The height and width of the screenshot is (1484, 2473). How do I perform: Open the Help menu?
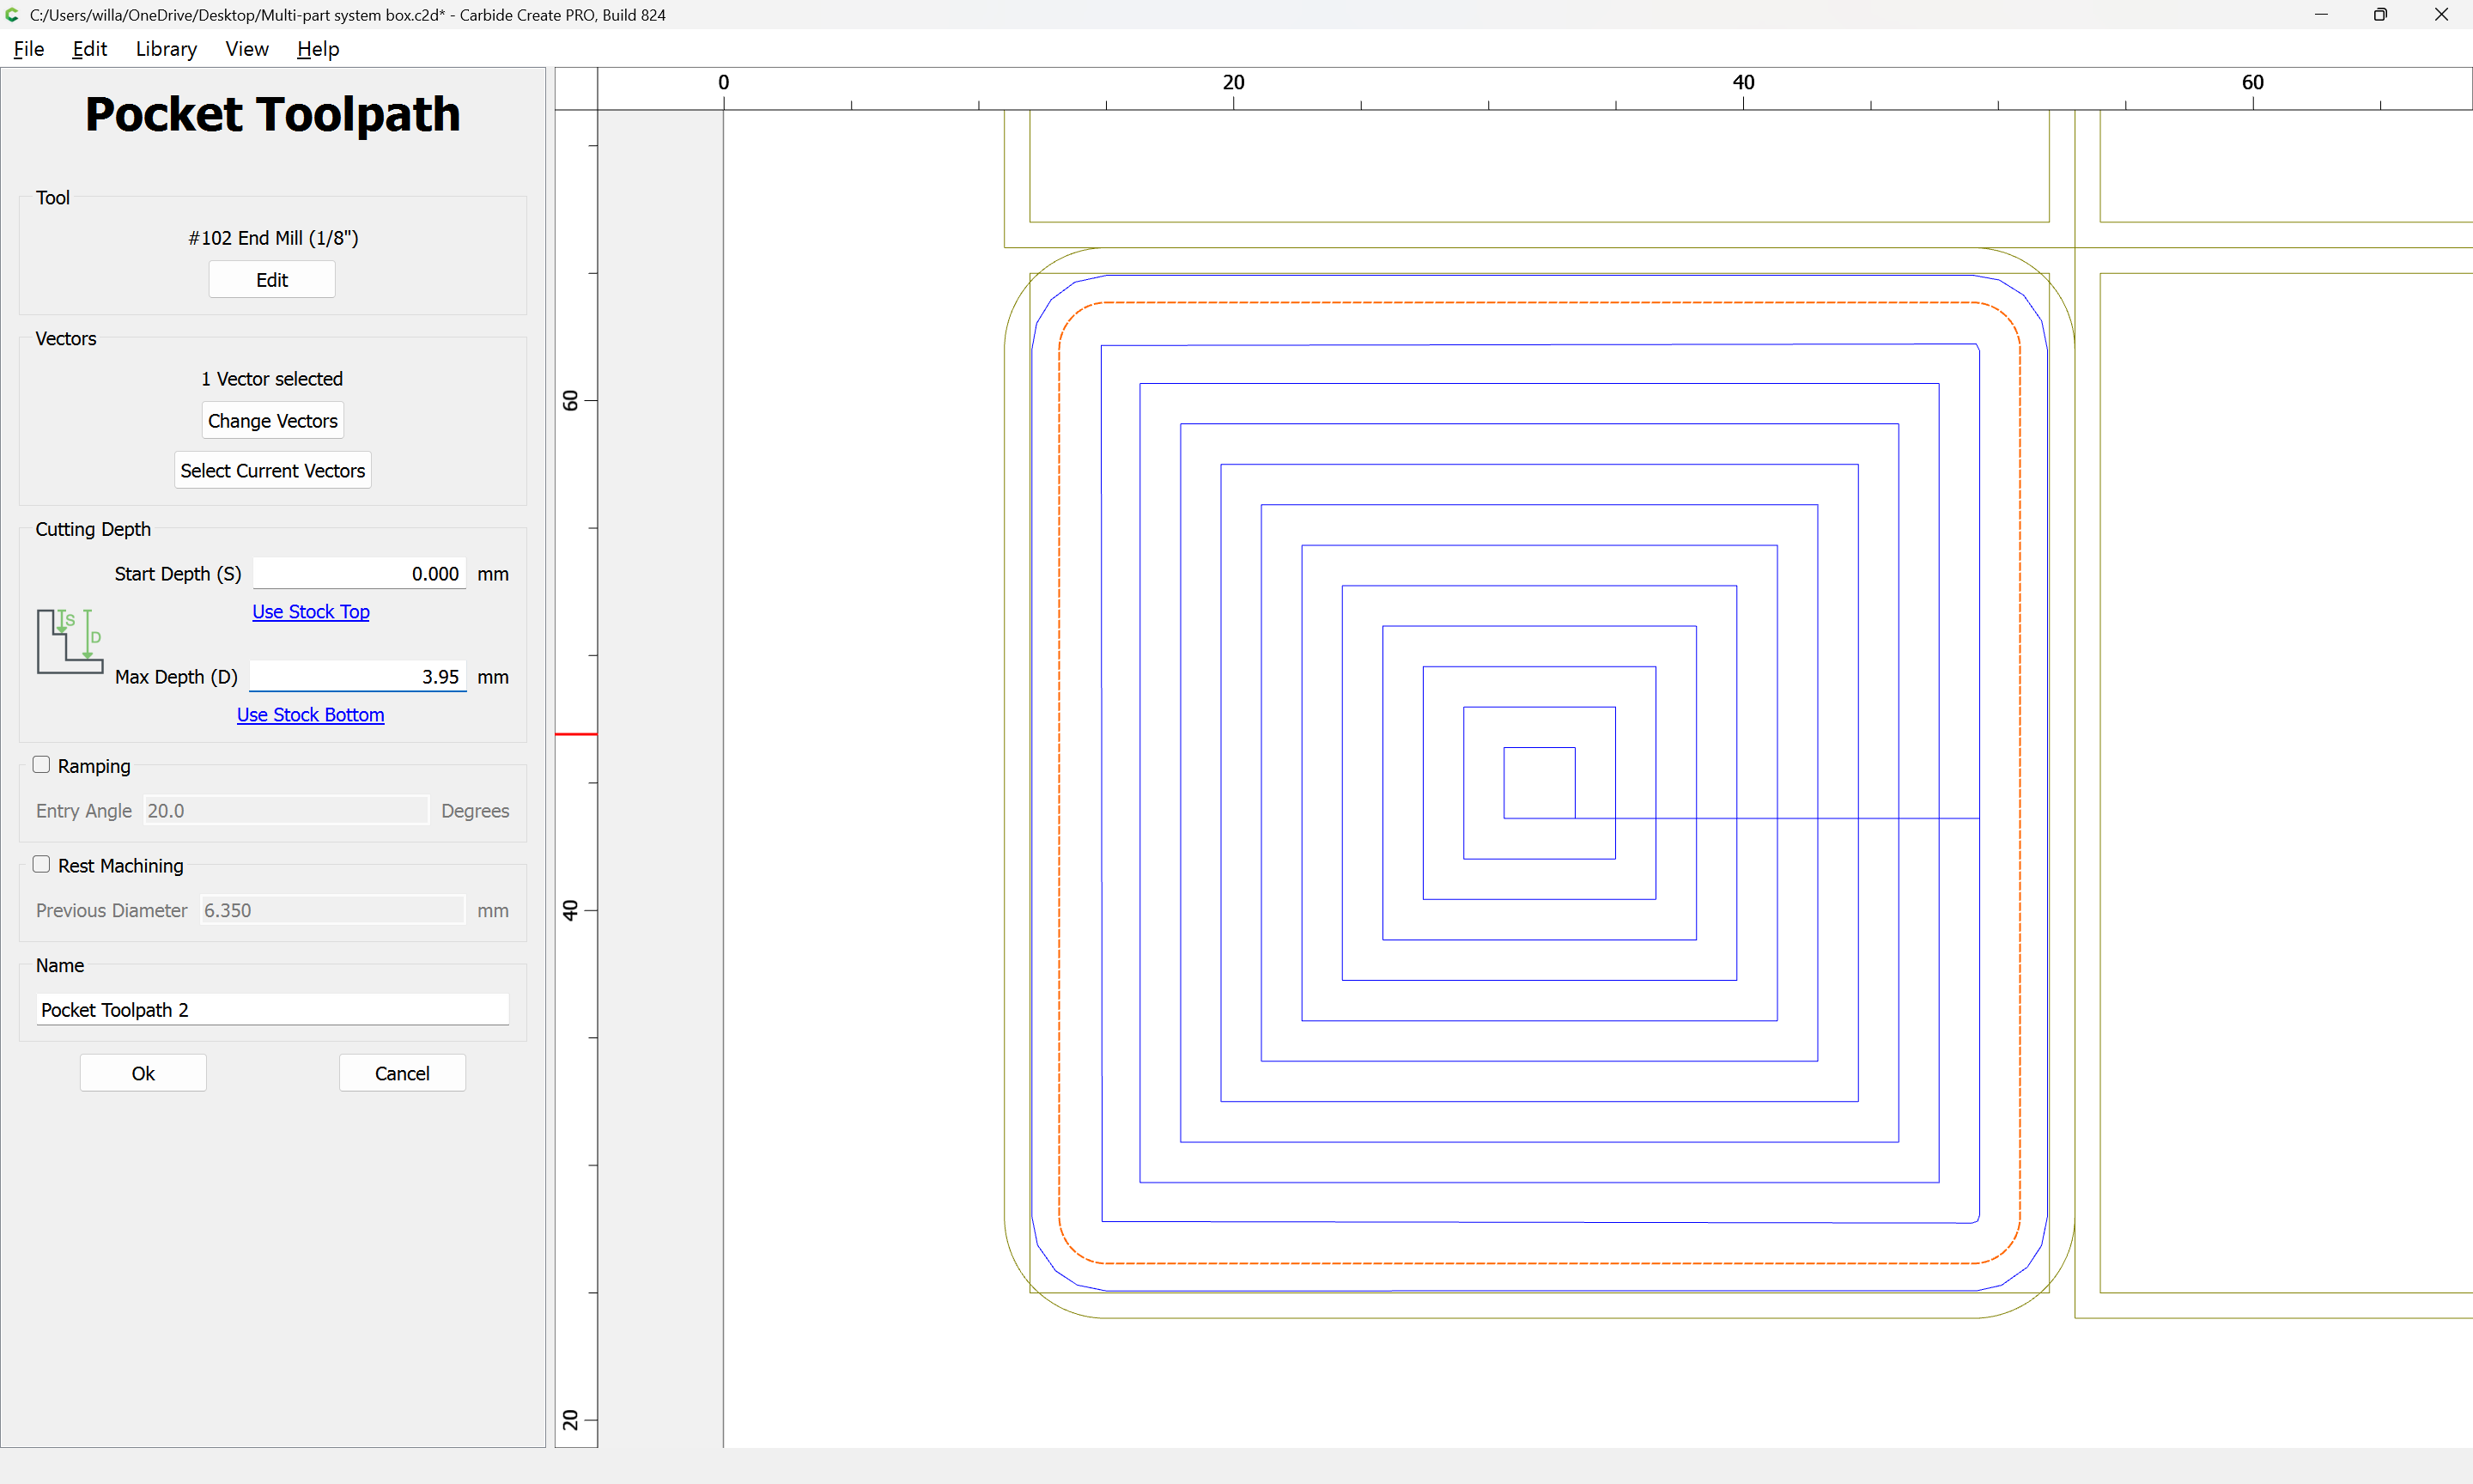pyautogui.click(x=318, y=49)
